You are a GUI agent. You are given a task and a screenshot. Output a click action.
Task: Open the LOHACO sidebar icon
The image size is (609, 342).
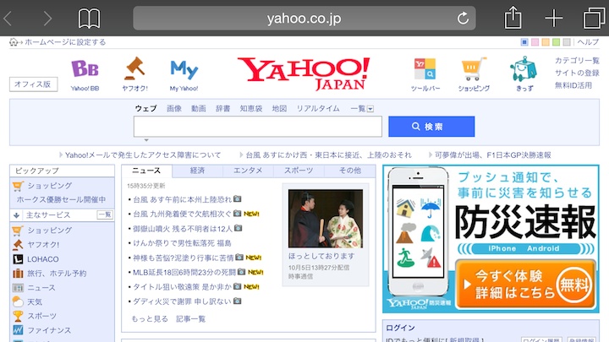[18, 259]
